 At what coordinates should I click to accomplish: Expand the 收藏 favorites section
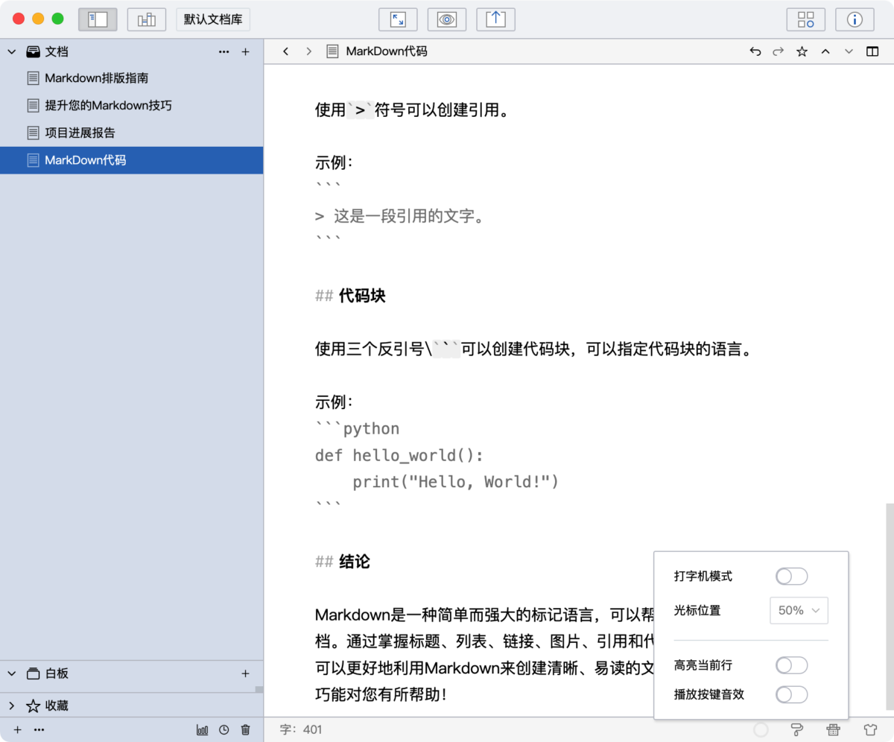pyautogui.click(x=12, y=705)
